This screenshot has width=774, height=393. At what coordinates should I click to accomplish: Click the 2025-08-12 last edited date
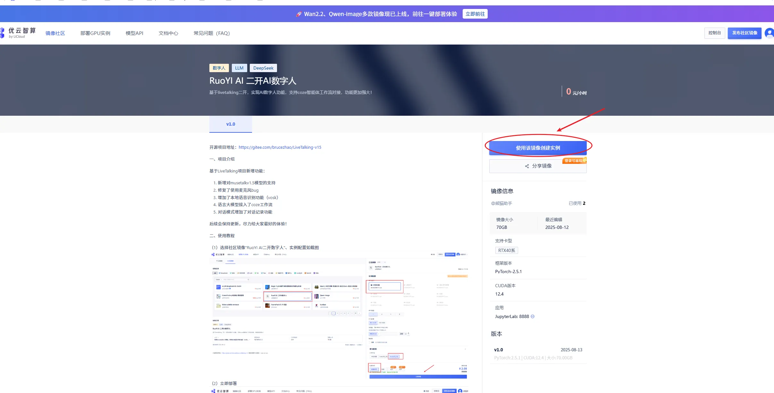(557, 227)
